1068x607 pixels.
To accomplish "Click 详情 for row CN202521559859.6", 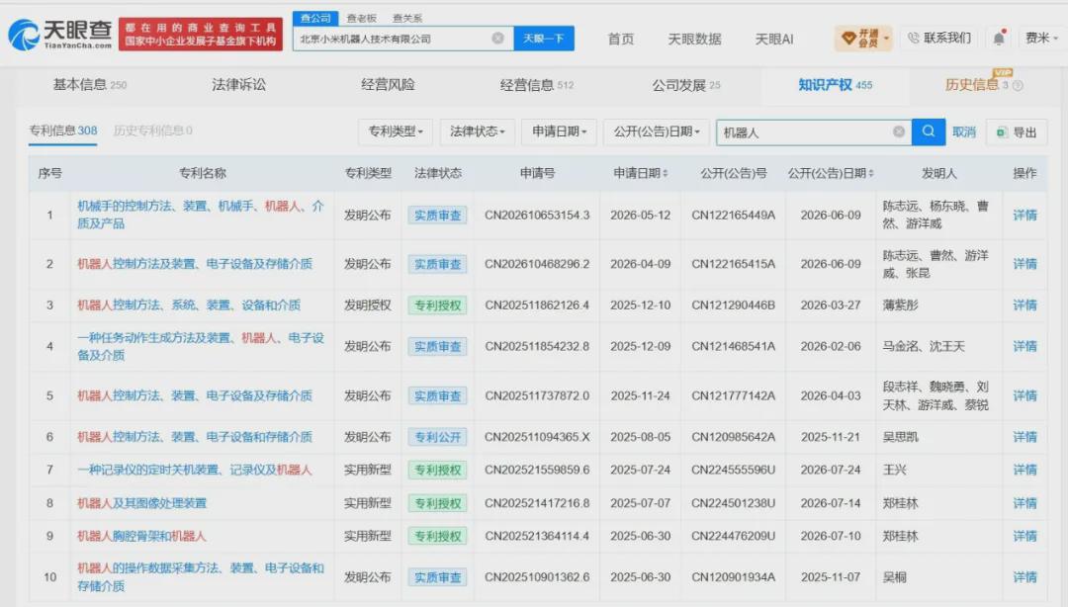I will click(x=1024, y=470).
